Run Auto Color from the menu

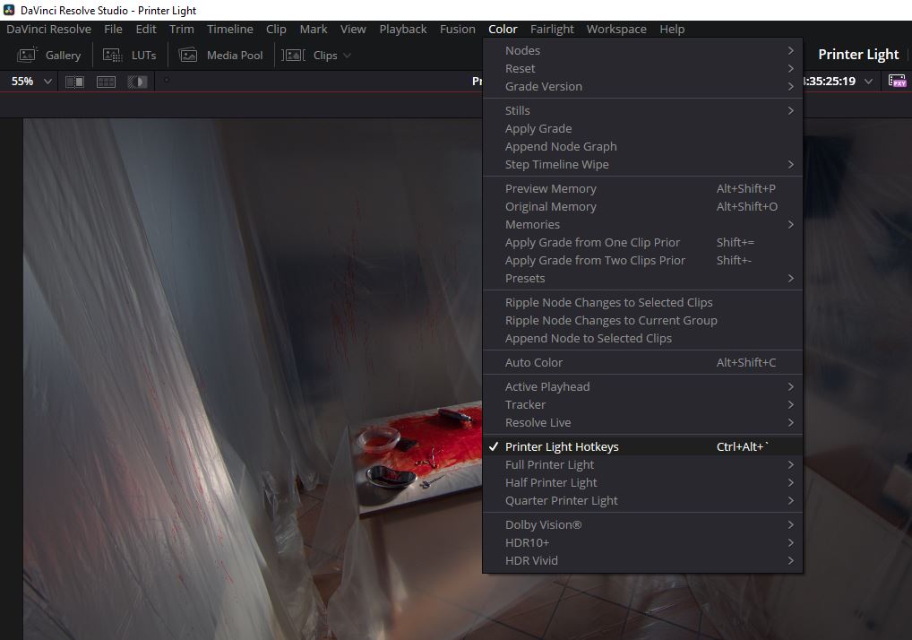pos(642,362)
